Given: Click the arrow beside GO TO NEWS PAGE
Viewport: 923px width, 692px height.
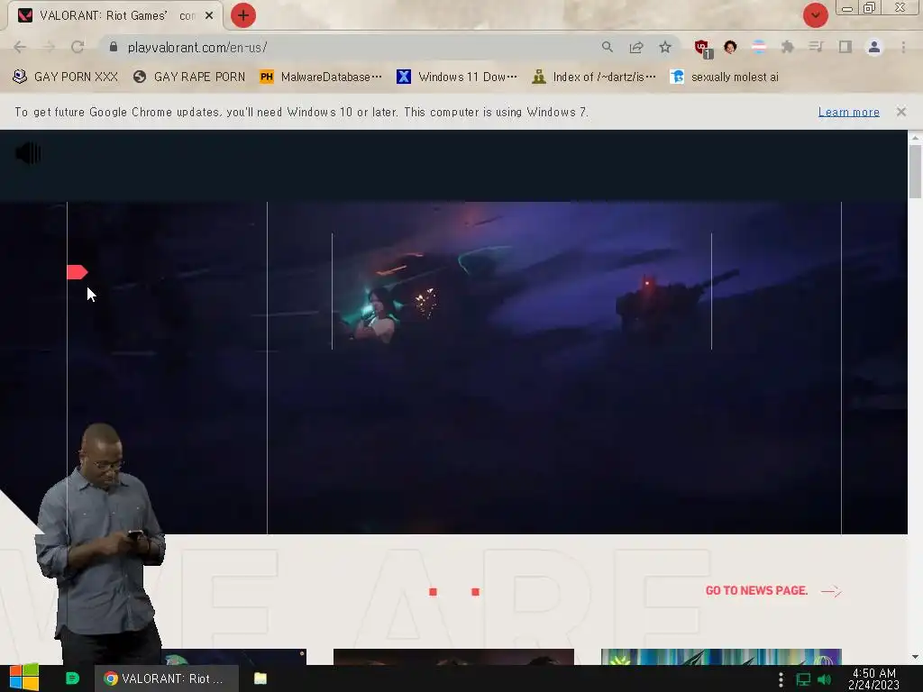Looking at the screenshot, I should click(831, 591).
